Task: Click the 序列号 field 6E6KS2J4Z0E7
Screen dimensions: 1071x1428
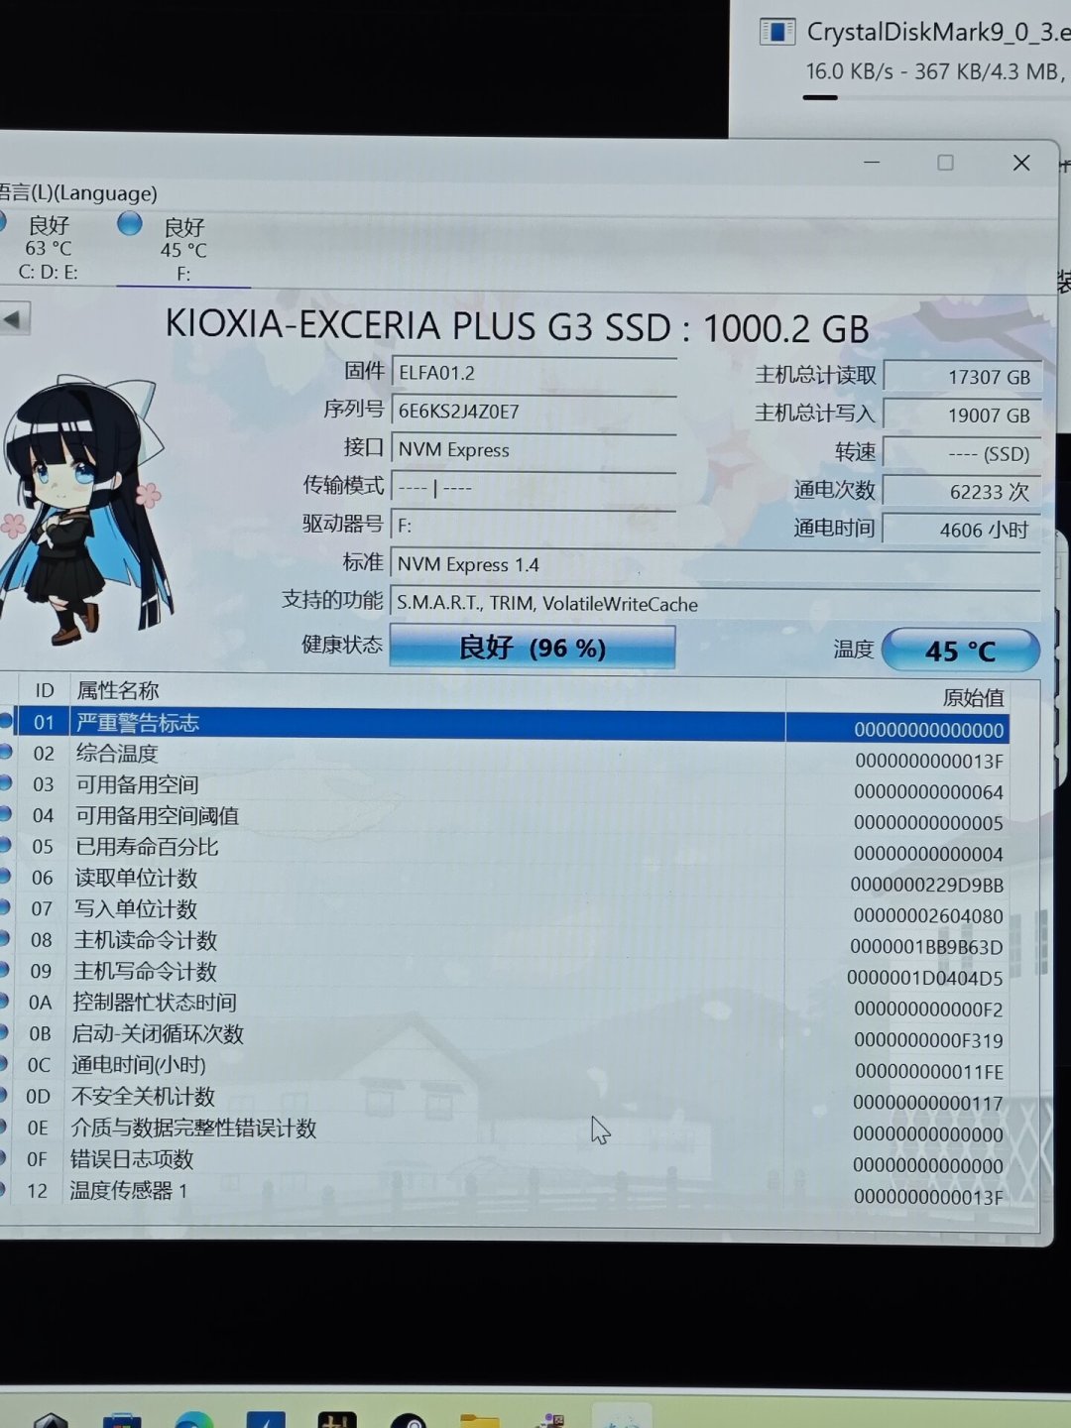Action: [534, 411]
